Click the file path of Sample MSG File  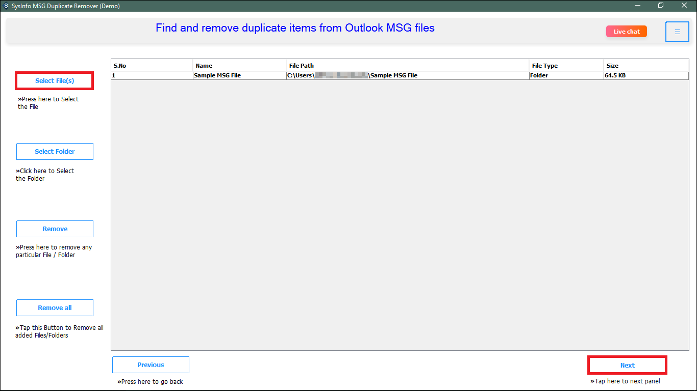[x=352, y=75]
